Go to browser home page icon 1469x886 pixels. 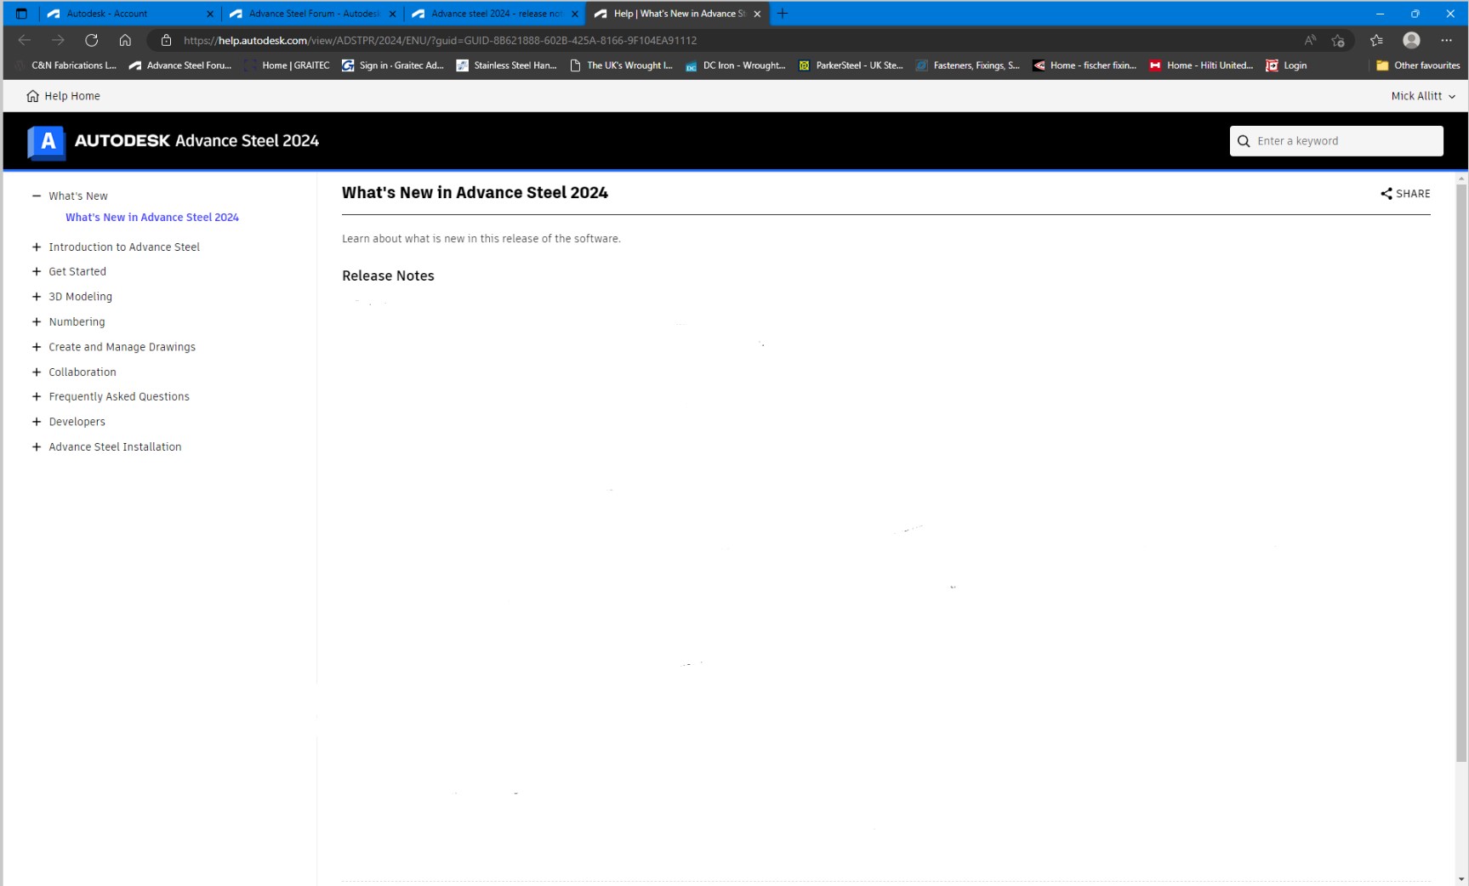click(125, 40)
